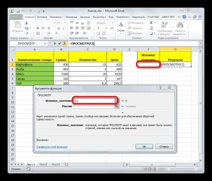212x181 pixels.
Task: Select the Лист3 sheet tab
Action: point(55,165)
